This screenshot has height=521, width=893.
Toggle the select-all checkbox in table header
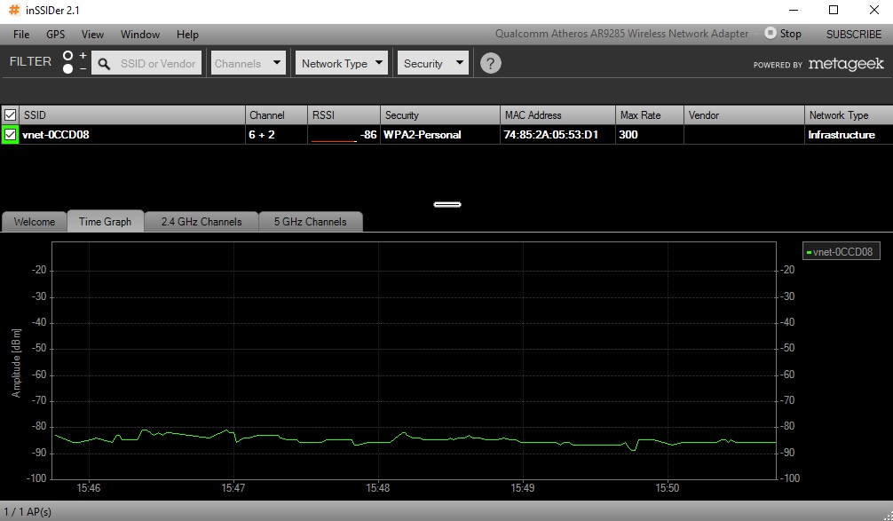point(10,115)
